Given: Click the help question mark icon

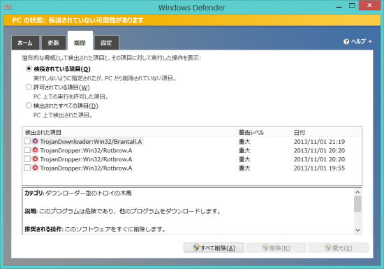Looking at the screenshot, I should click(346, 42).
